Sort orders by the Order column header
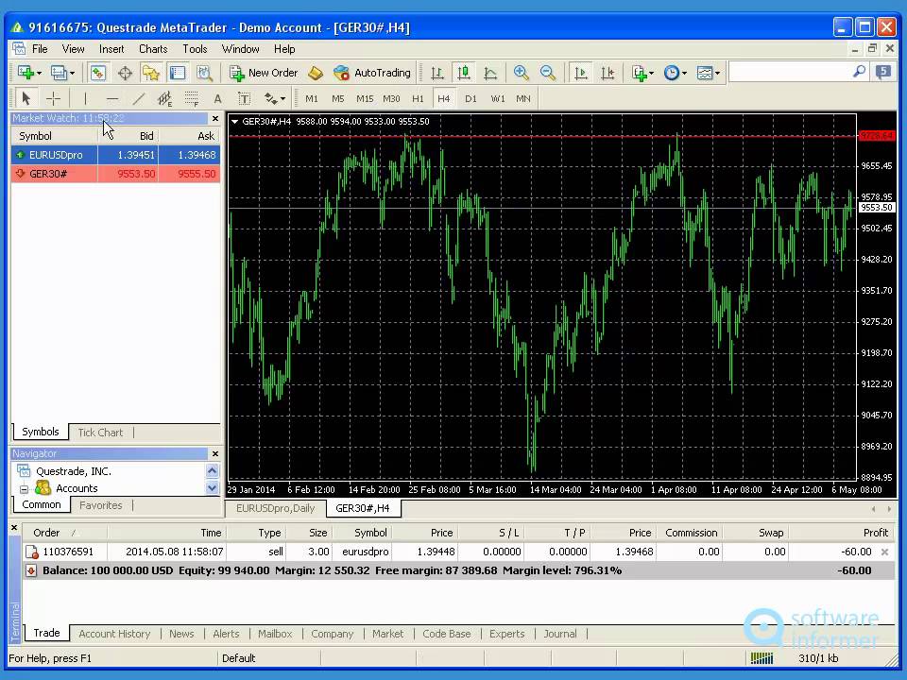 (x=63, y=533)
